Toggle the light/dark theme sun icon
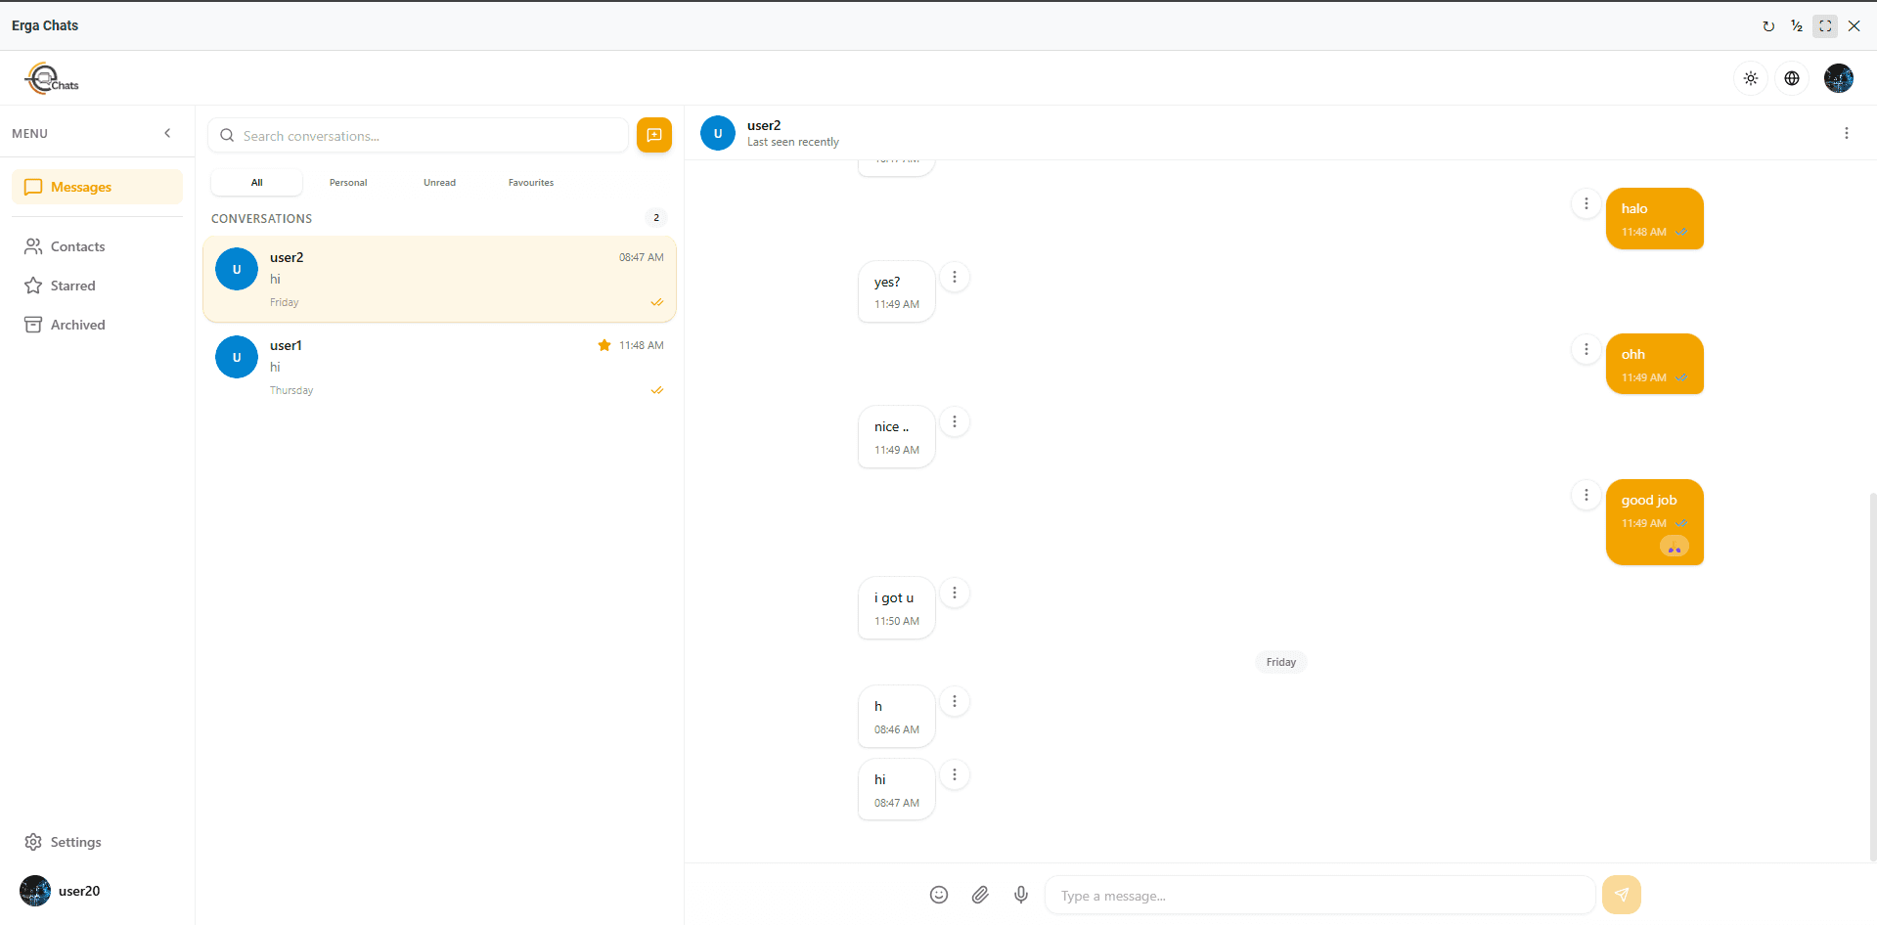Screen dimensions: 1877x925 tap(1751, 78)
